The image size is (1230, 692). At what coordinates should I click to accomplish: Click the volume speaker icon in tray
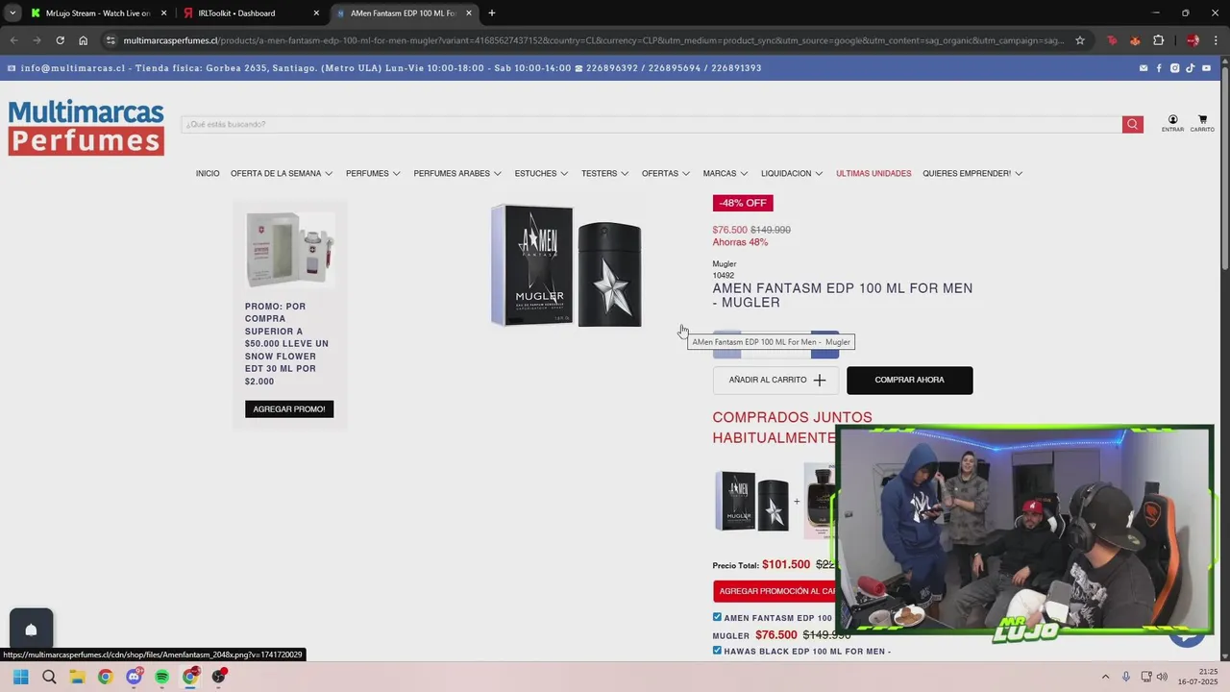(x=1162, y=677)
